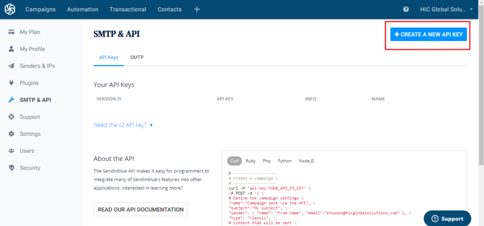Switch to the Node JS code sample tab
Viewport: 484px width, 226px height.
tap(306, 160)
